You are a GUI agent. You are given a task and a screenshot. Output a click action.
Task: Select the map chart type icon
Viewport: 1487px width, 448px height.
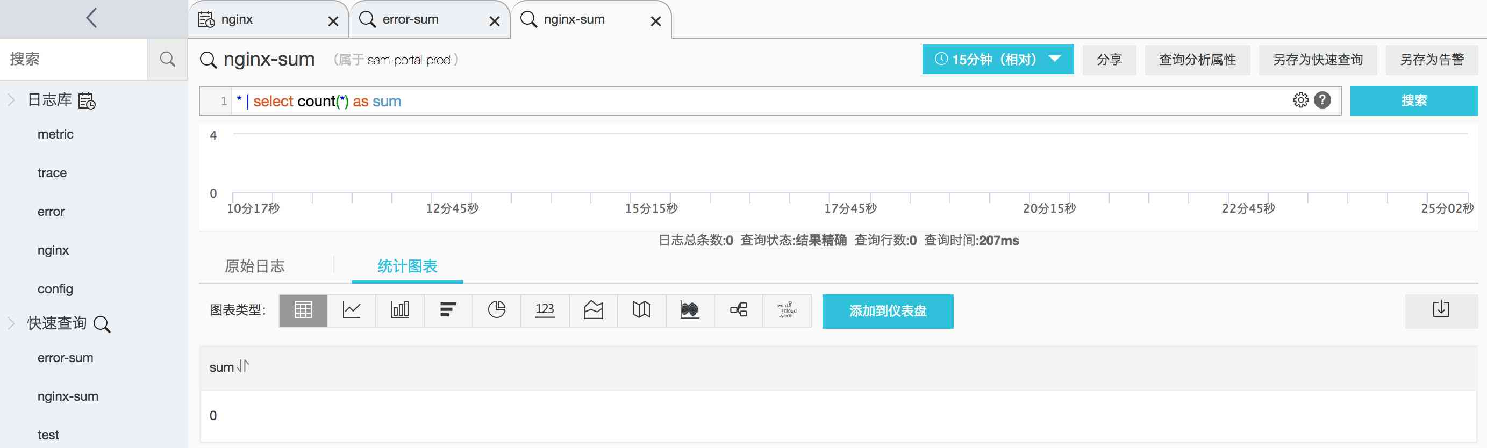tap(642, 310)
